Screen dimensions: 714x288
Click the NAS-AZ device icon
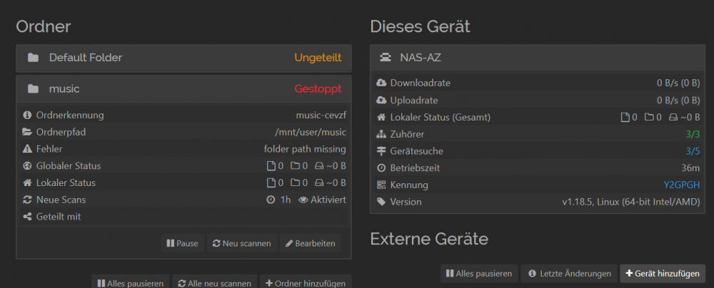[386, 58]
